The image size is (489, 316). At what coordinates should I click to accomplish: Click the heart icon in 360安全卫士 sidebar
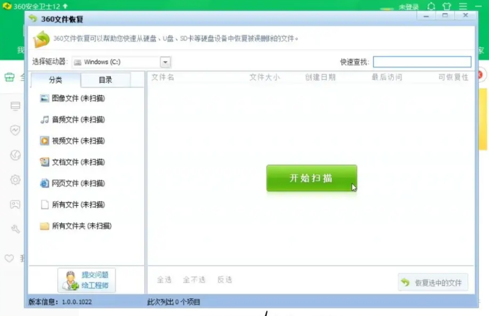tap(9, 258)
